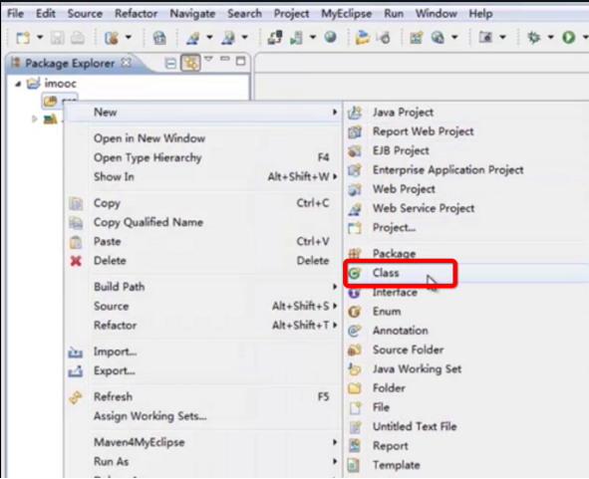Open the Source menu in menu bar
This screenshot has height=479, width=589.
(x=85, y=14)
